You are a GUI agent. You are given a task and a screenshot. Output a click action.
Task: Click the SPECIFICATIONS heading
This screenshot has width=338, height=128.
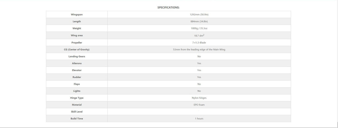[x=168, y=8]
